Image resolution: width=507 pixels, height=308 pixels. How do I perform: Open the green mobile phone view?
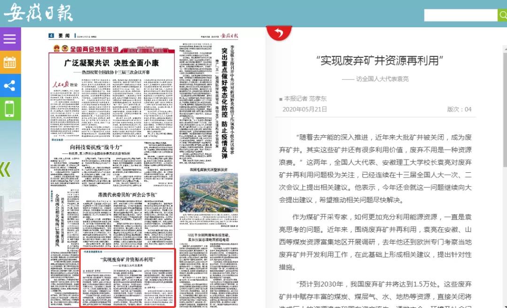pos(10,108)
